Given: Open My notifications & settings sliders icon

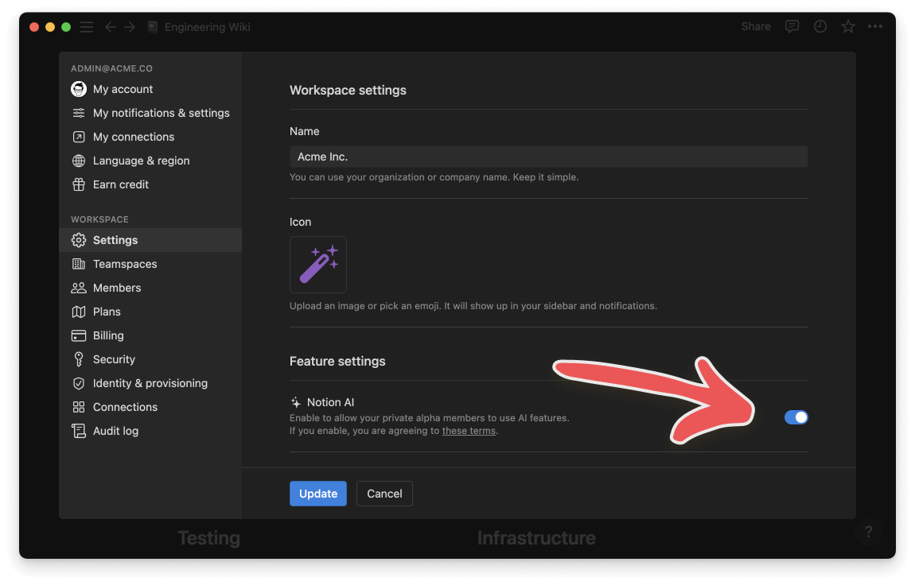Looking at the screenshot, I should point(79,113).
